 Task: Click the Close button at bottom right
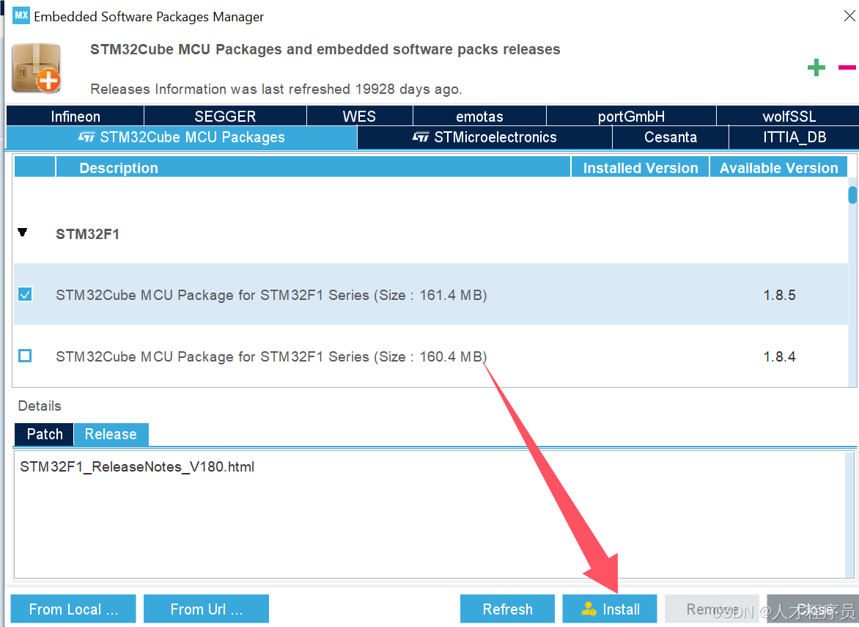813,609
